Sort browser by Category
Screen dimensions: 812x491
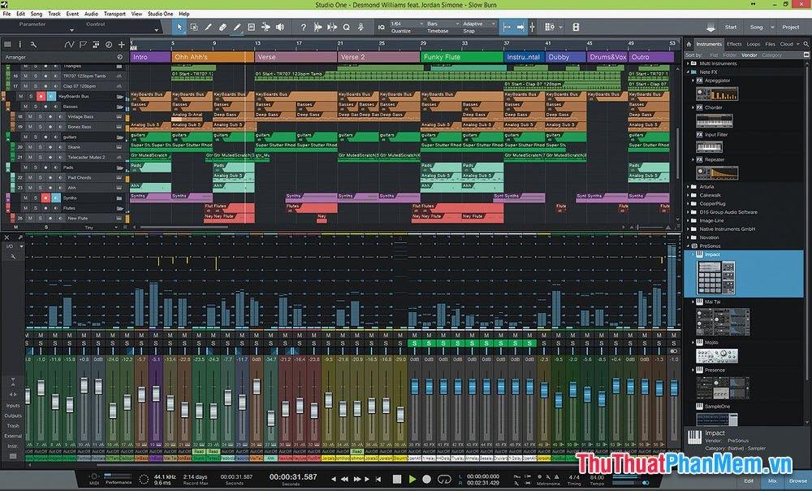click(771, 55)
